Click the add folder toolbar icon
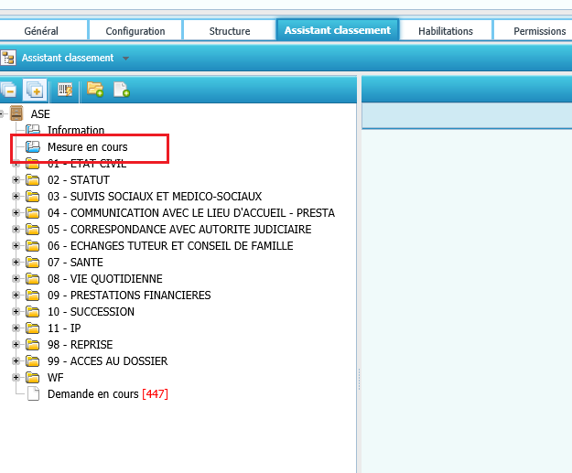 (94, 90)
